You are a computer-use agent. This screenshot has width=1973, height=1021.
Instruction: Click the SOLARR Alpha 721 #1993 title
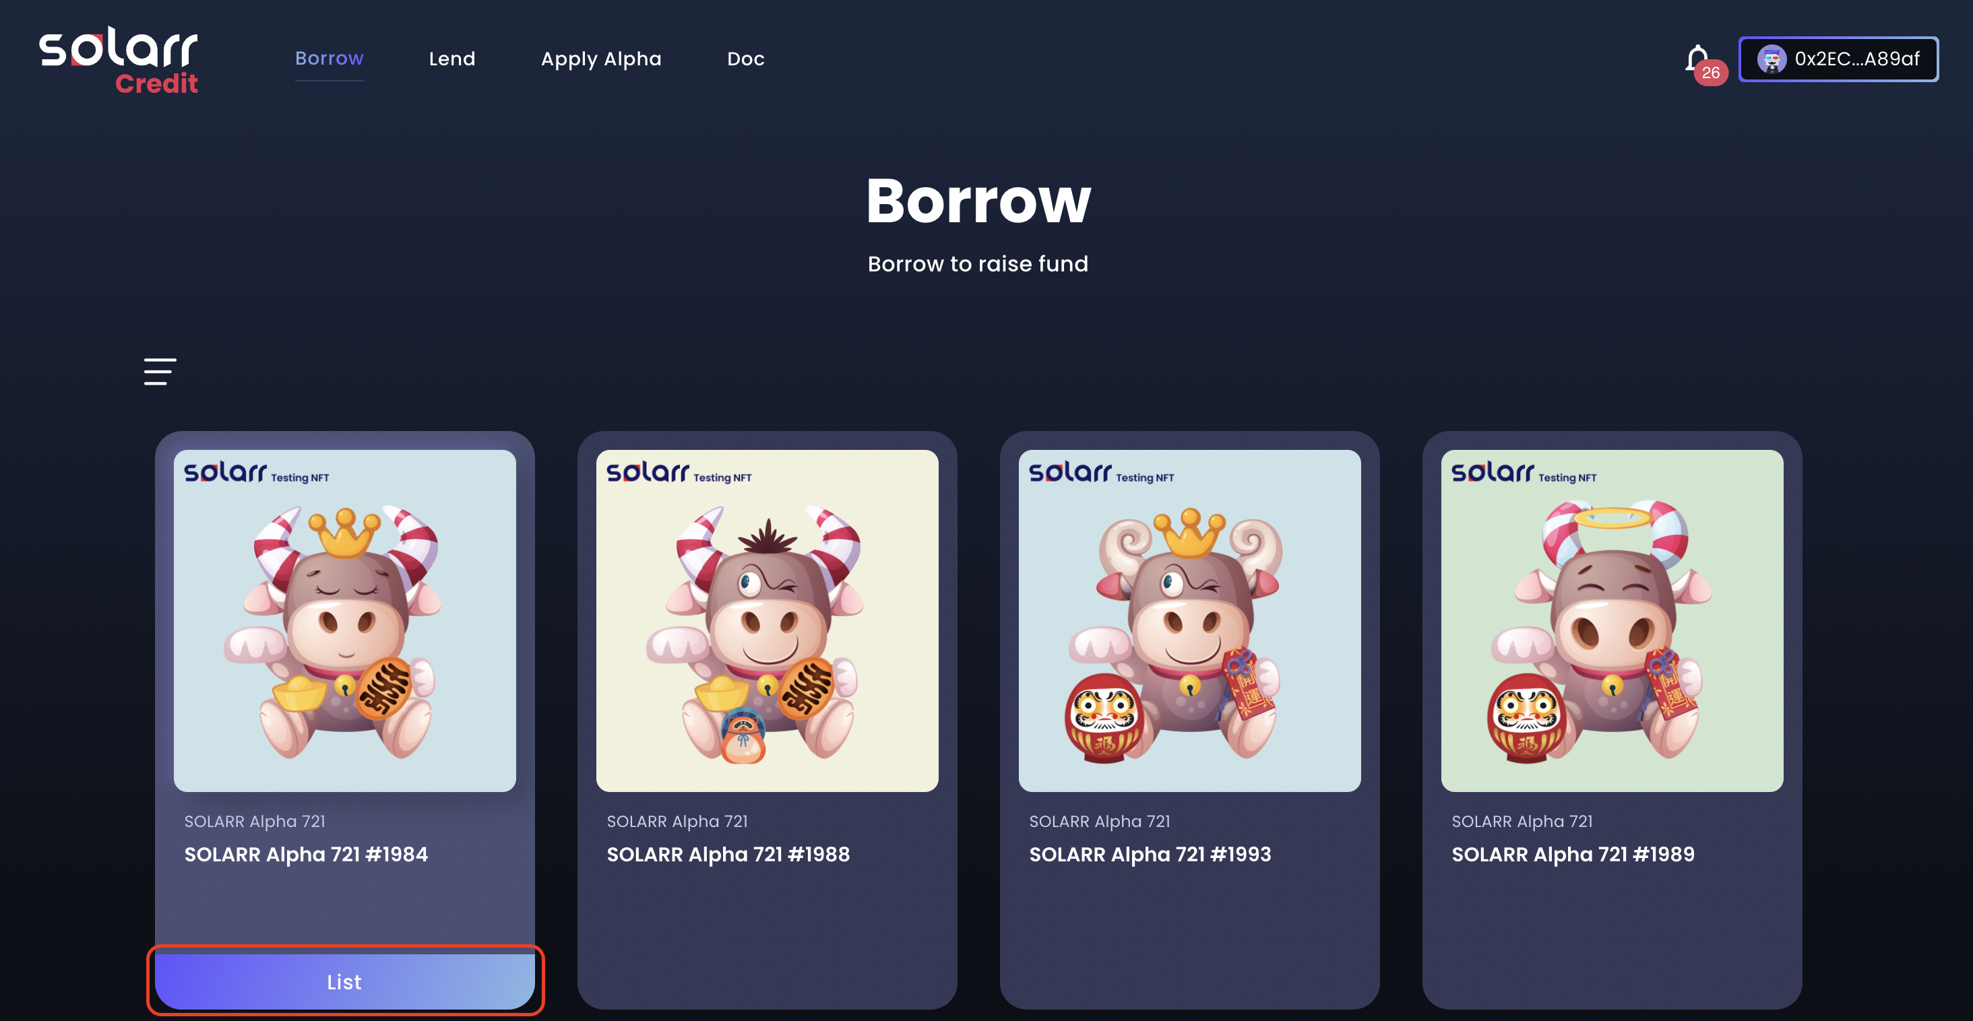point(1150,854)
